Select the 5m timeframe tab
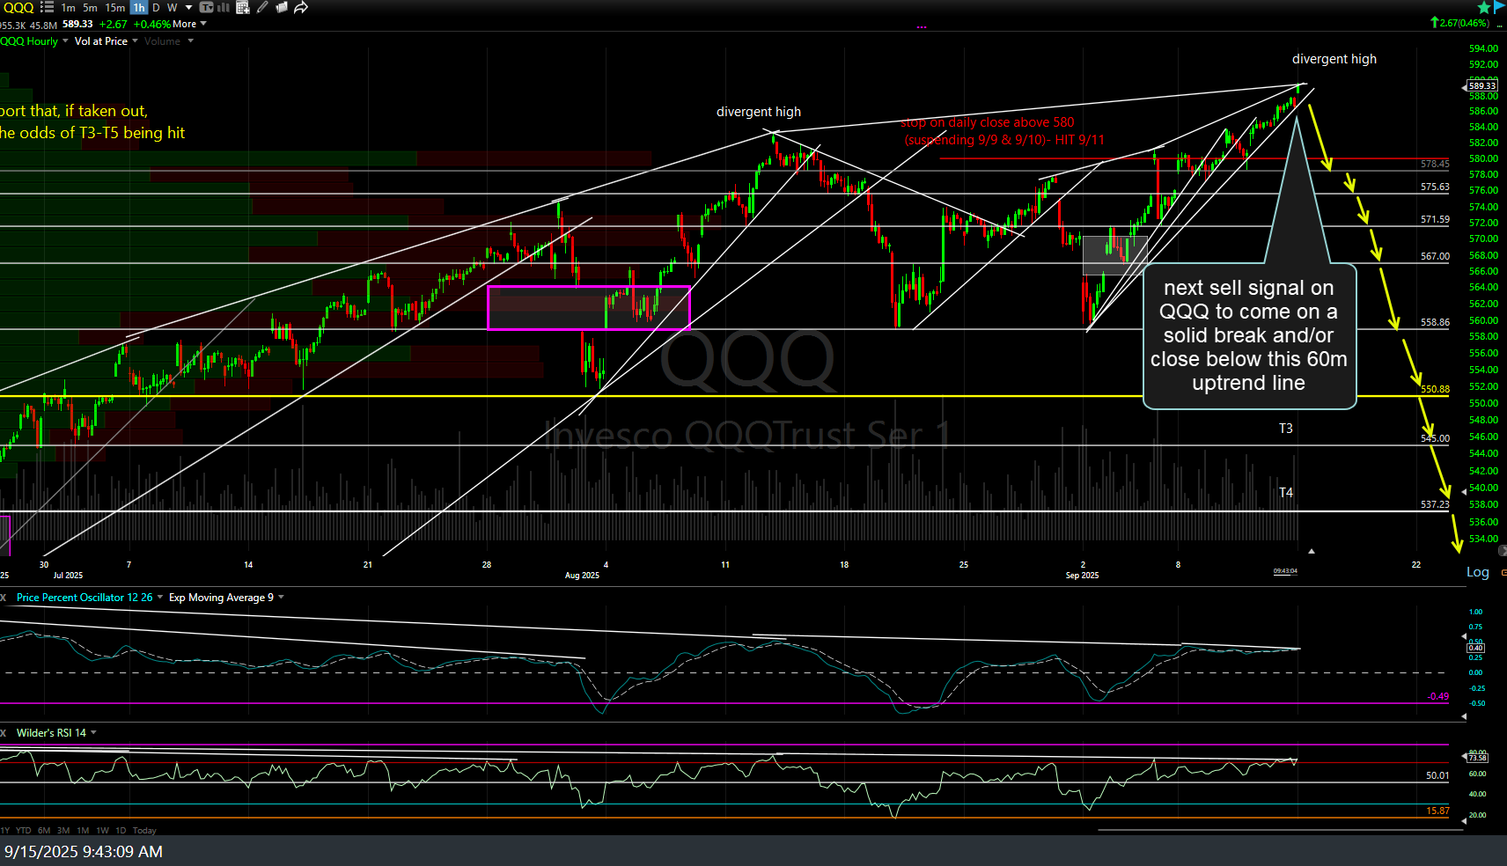1507x866 pixels. [x=90, y=7]
